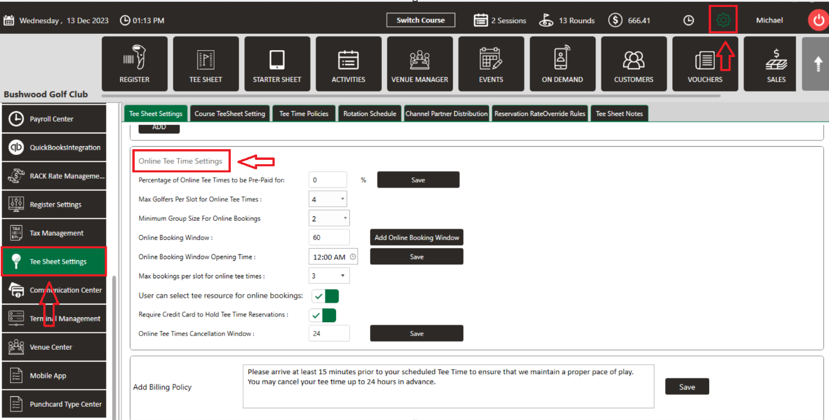Viewport: 829px width, 420px height.
Task: Switch to Tee Time Policies tab
Action: [x=304, y=113]
